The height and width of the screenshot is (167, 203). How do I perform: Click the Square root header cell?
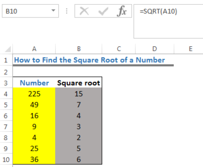click(79, 83)
